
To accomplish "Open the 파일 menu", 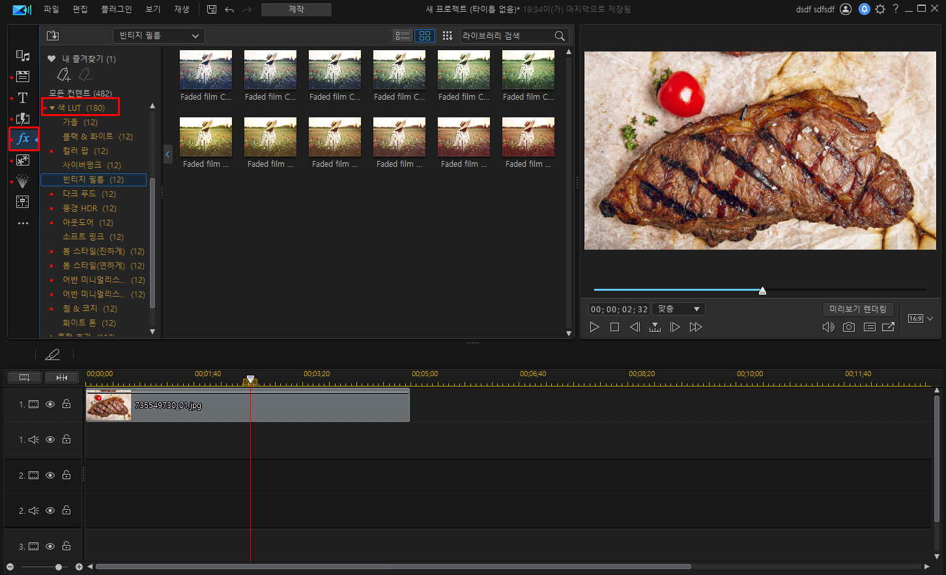I will pos(51,9).
